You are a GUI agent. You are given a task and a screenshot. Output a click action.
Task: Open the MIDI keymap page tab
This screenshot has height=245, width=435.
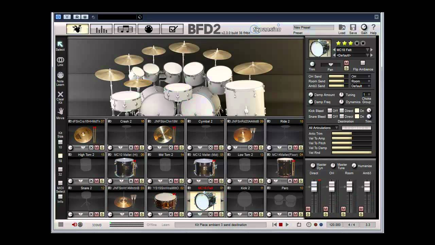[149, 29]
